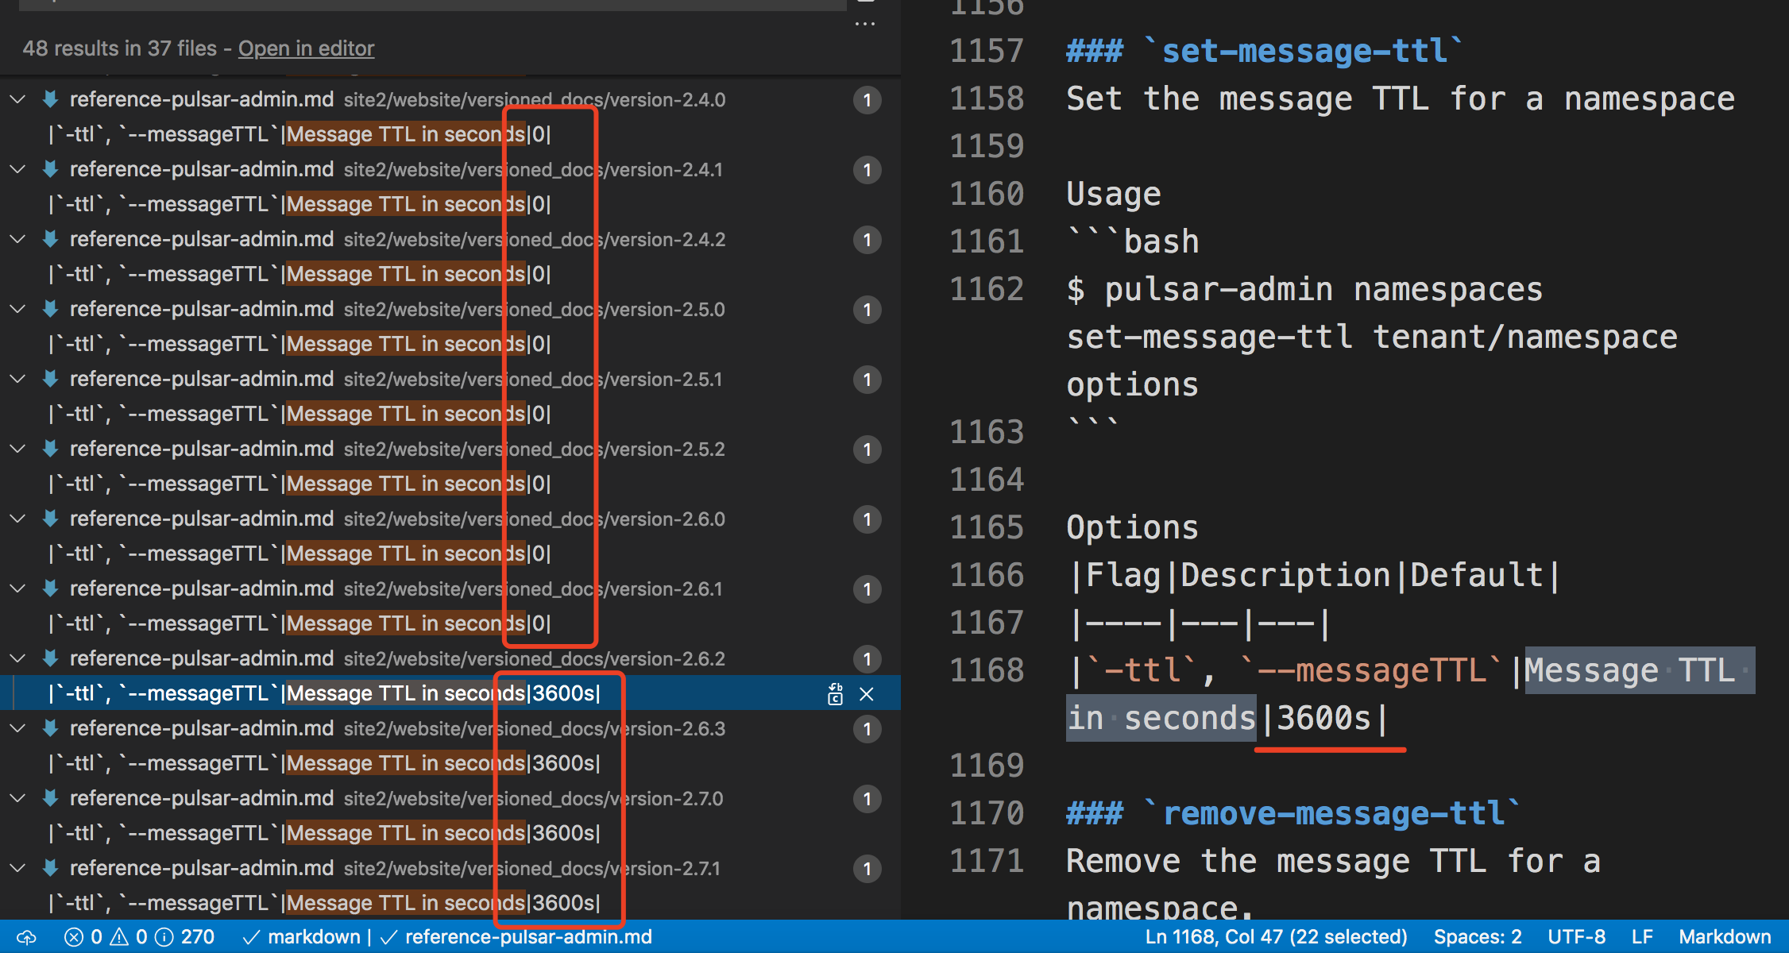The width and height of the screenshot is (1789, 953).
Task: Dismiss the highlighted 3600s search result
Action: (x=867, y=694)
